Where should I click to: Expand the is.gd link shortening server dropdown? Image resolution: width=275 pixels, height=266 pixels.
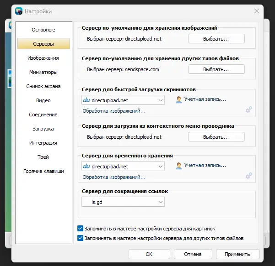123,202
